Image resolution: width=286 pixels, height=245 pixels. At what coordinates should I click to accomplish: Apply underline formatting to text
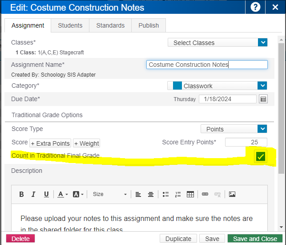[46, 194]
